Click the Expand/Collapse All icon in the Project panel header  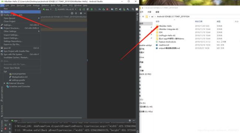(x=76, y=13)
